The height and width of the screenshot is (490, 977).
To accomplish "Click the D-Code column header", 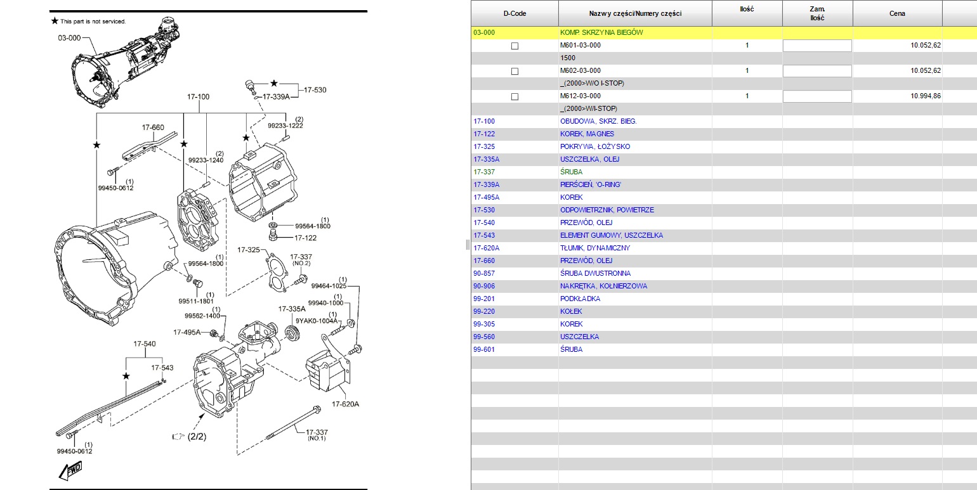I will 515,13.
